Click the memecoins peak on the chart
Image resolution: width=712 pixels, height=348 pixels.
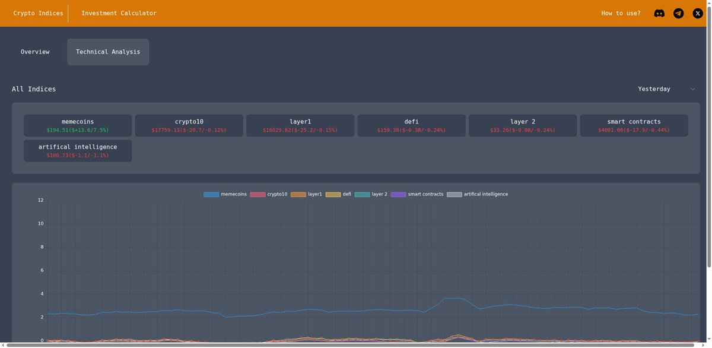[451, 298]
